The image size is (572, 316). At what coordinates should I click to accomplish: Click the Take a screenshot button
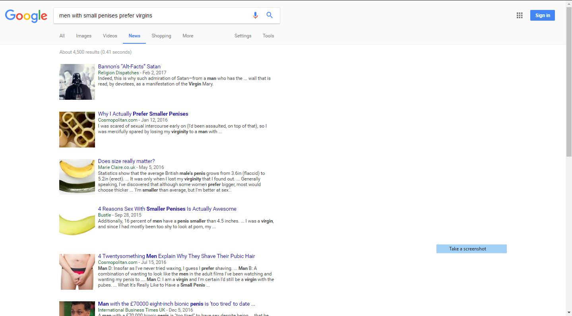[471, 249]
